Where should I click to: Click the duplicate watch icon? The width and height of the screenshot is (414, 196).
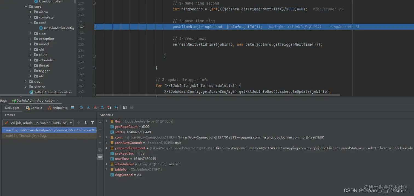[100, 150]
